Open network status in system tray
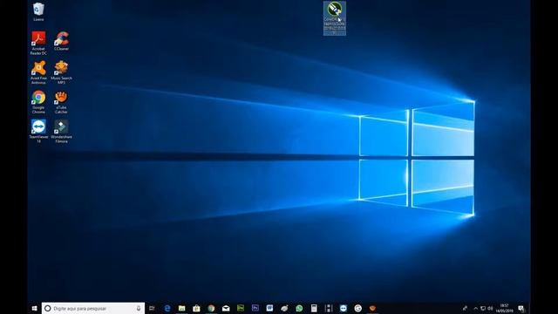558x314 pixels. coord(483,308)
